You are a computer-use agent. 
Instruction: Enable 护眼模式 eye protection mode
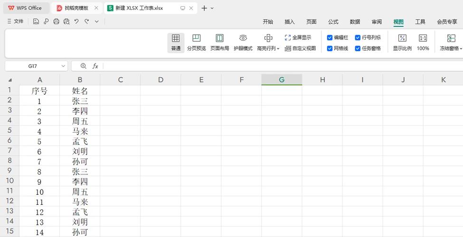[243, 43]
